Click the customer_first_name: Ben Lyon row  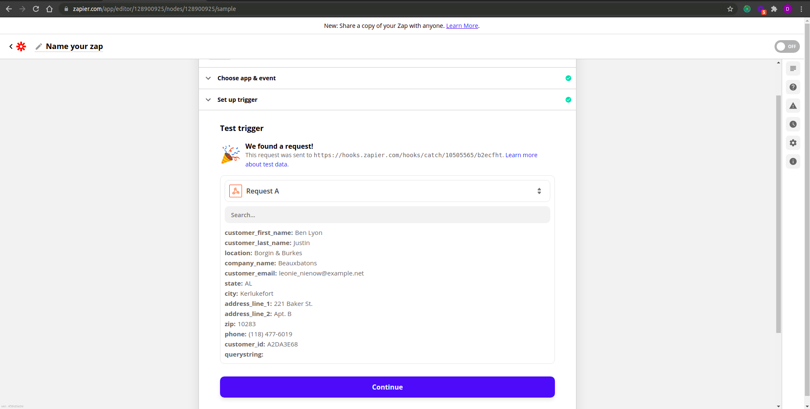tap(273, 233)
